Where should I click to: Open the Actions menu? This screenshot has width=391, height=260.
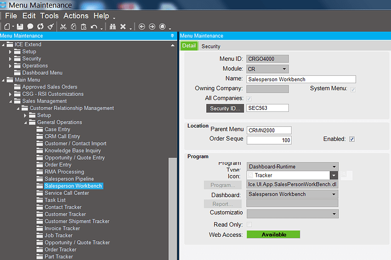click(76, 16)
